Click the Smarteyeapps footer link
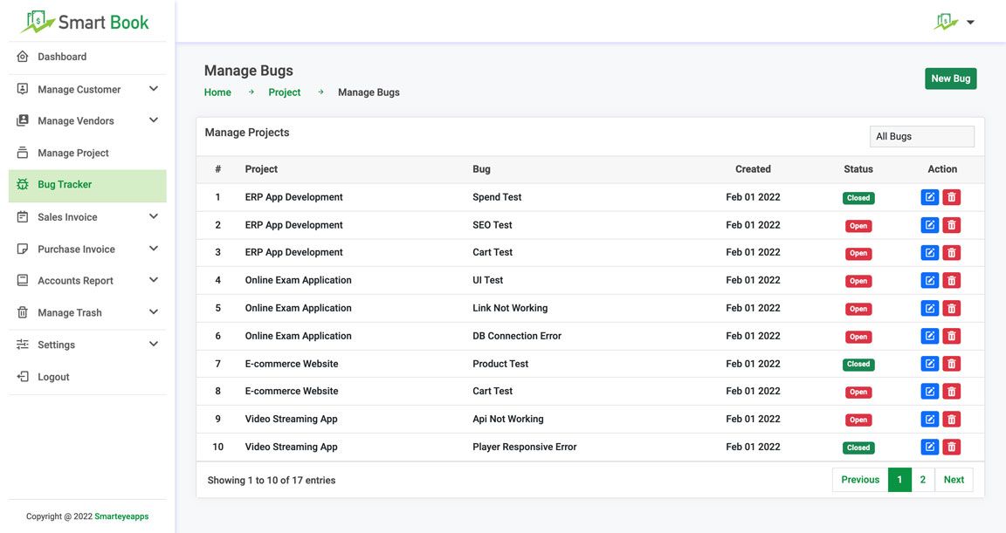 tap(121, 516)
